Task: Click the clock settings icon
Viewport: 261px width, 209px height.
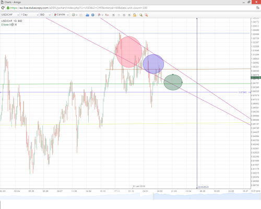Action: [74, 15]
